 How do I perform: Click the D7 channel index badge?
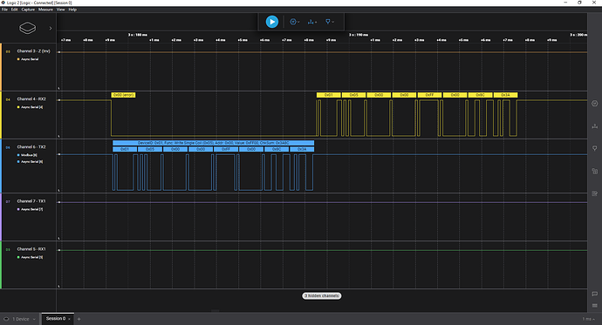(8, 201)
